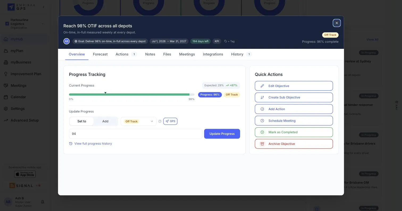Click Create Sub Objective
The height and width of the screenshot is (211, 402).
coord(294,97)
